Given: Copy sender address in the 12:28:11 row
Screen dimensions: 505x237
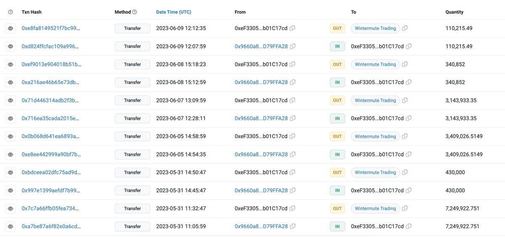Looking at the screenshot, I should (292, 118).
